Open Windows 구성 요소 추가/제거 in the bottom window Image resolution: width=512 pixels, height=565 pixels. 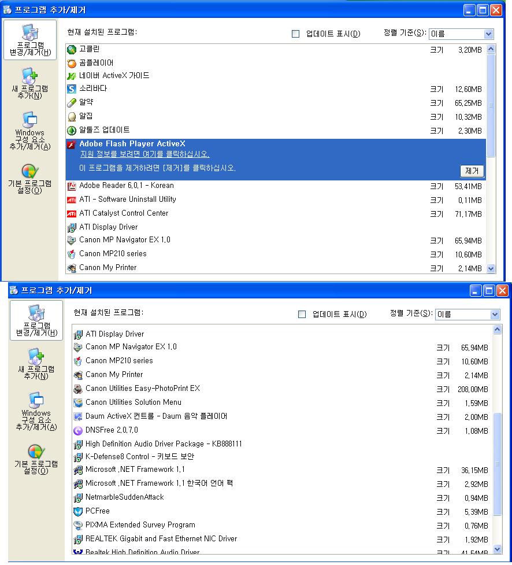(x=36, y=411)
